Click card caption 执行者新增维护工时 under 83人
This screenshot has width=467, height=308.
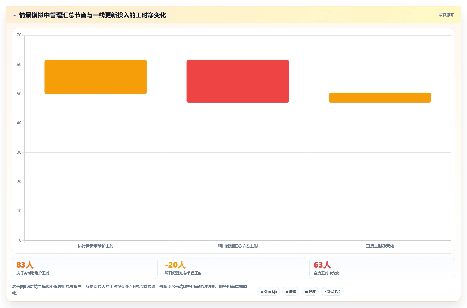pos(33,273)
